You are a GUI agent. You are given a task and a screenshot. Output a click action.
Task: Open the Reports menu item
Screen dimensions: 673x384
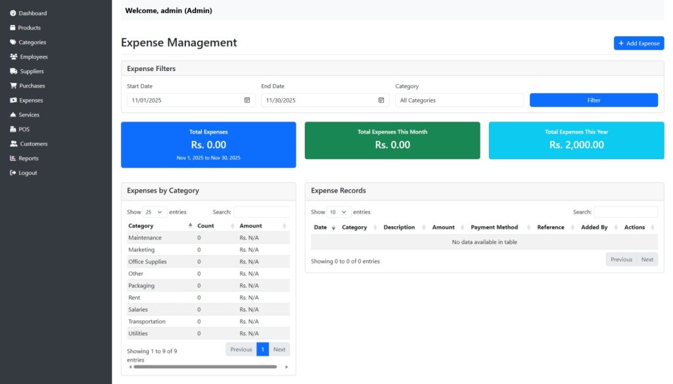tap(28, 158)
